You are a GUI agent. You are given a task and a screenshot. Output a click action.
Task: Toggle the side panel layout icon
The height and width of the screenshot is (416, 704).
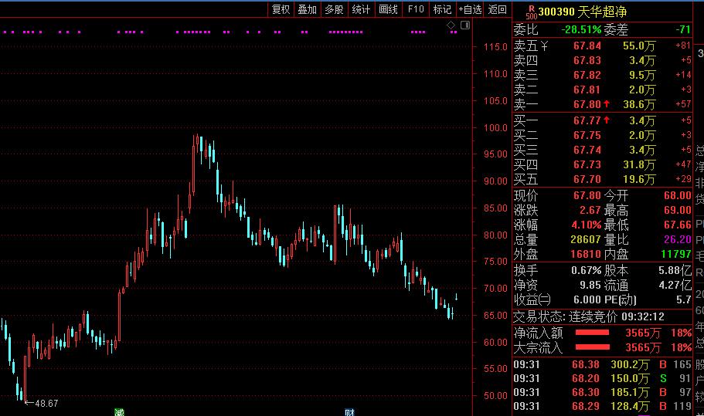coord(464,26)
